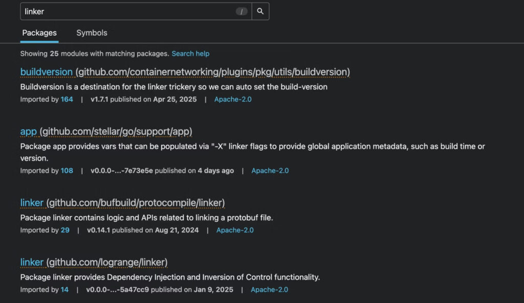View the 164 importers of buildversion
The image size is (524, 303).
coord(67,99)
